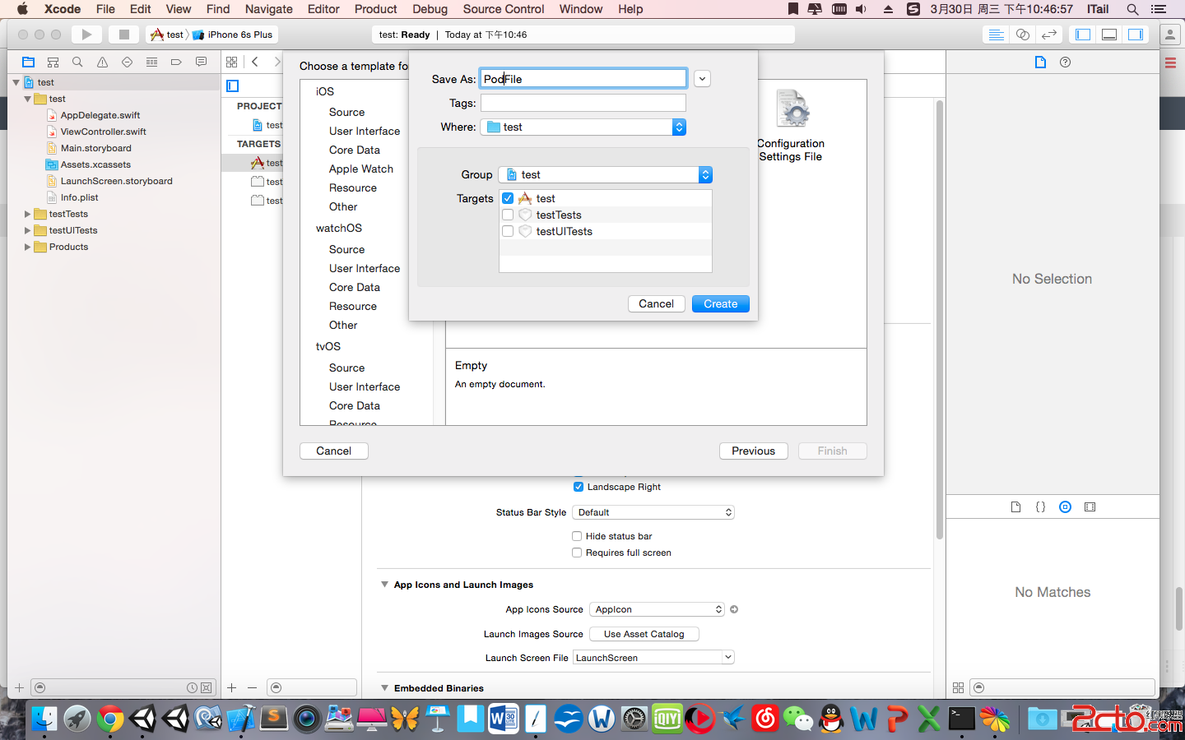
Task: Open the Debug menu
Action: [x=430, y=9]
